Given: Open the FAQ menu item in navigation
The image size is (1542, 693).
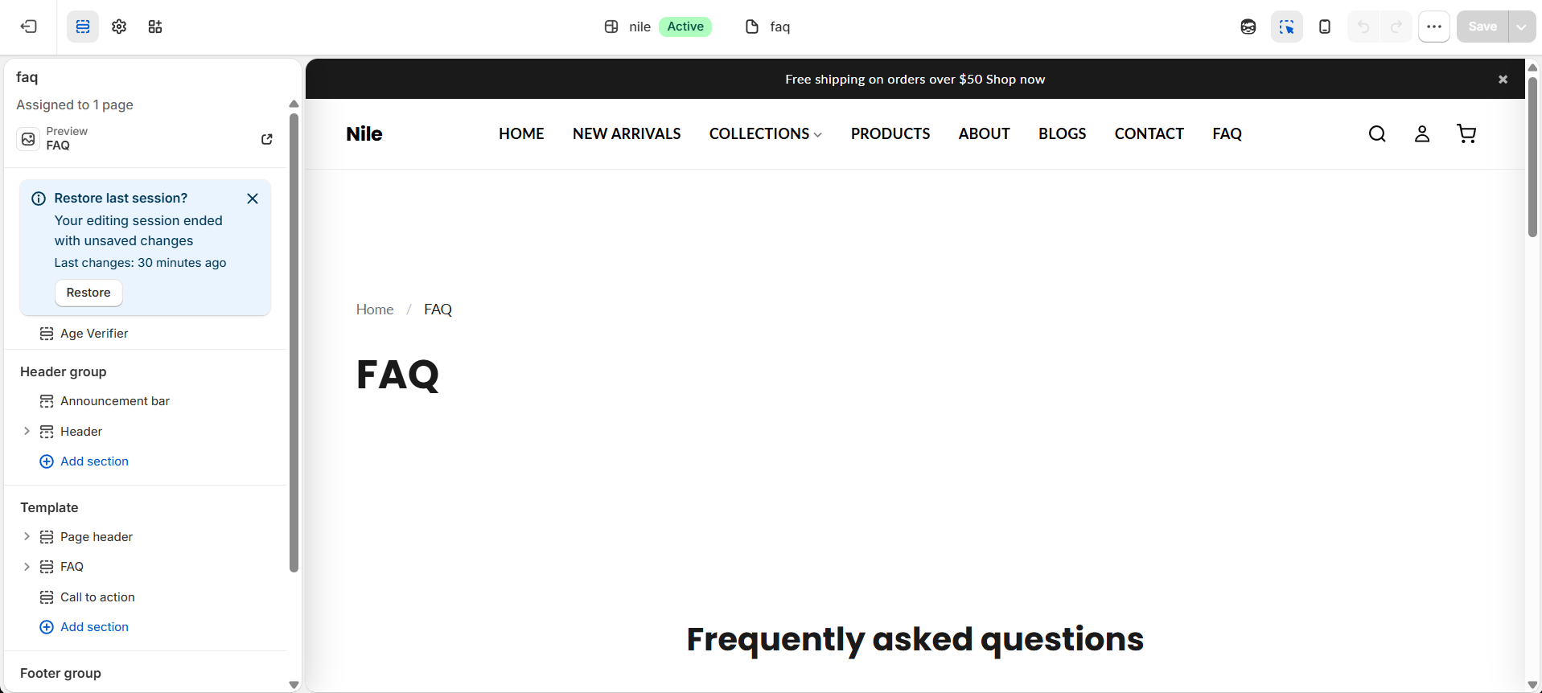Looking at the screenshot, I should pyautogui.click(x=1227, y=133).
